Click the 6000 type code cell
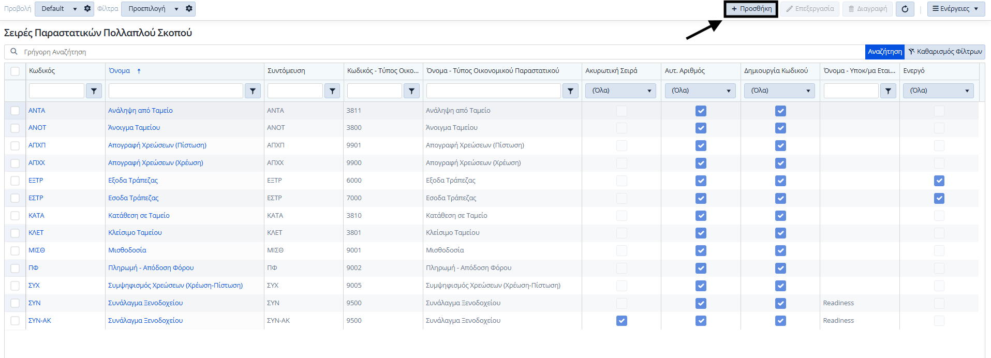Screen dimensions: 991x358 pos(354,181)
